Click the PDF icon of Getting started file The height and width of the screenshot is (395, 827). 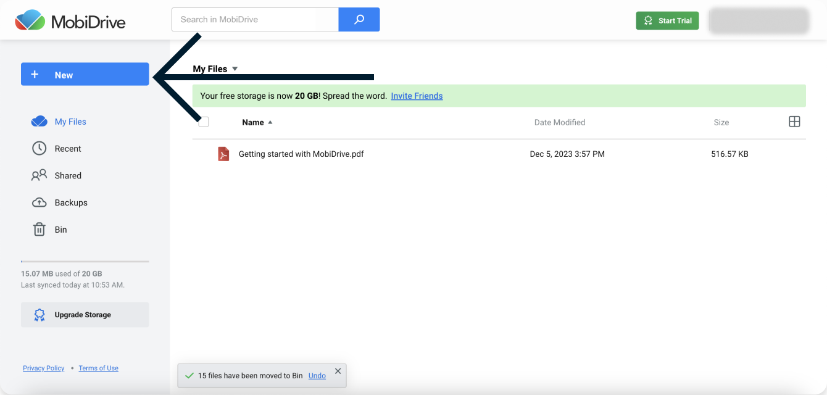coord(223,154)
